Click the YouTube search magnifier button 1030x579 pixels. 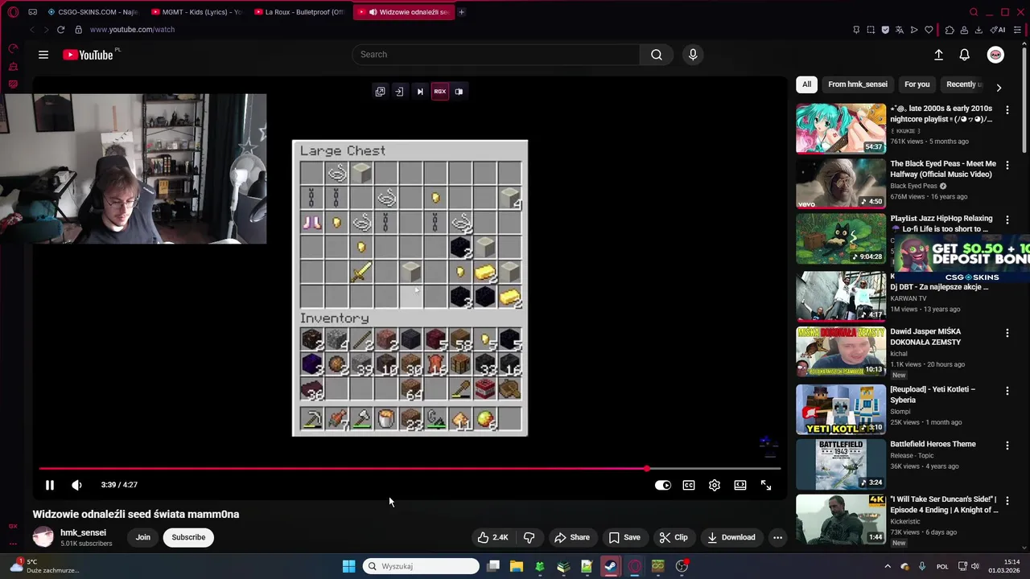click(x=657, y=55)
